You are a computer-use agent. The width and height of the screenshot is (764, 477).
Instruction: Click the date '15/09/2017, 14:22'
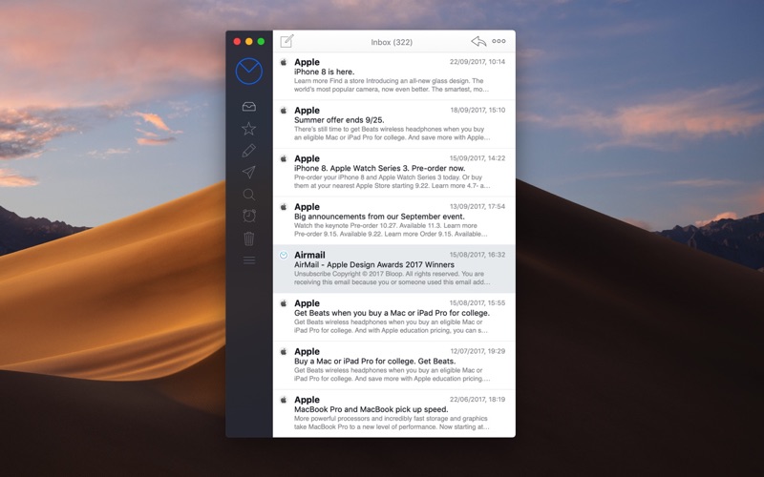click(477, 158)
